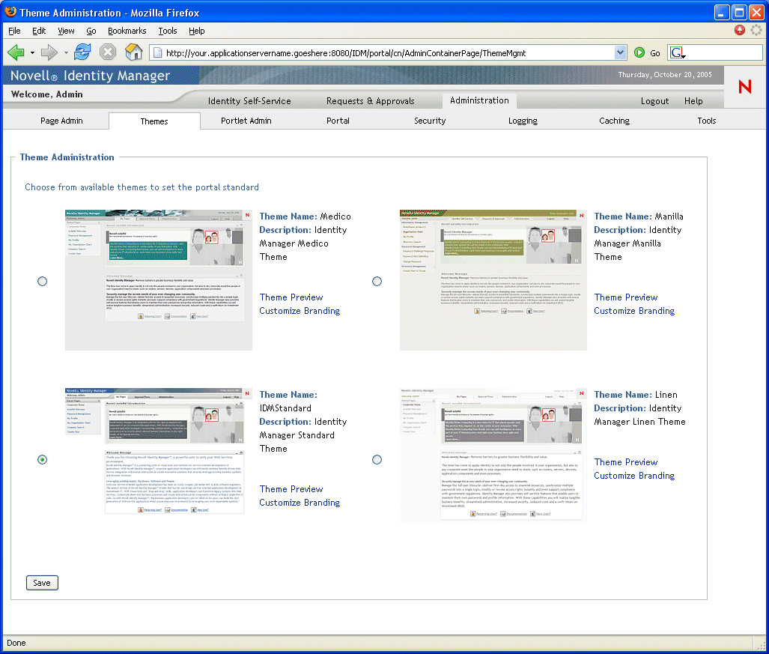Switch to Identity Self-Service tab
The width and height of the screenshot is (769, 654).
249,101
